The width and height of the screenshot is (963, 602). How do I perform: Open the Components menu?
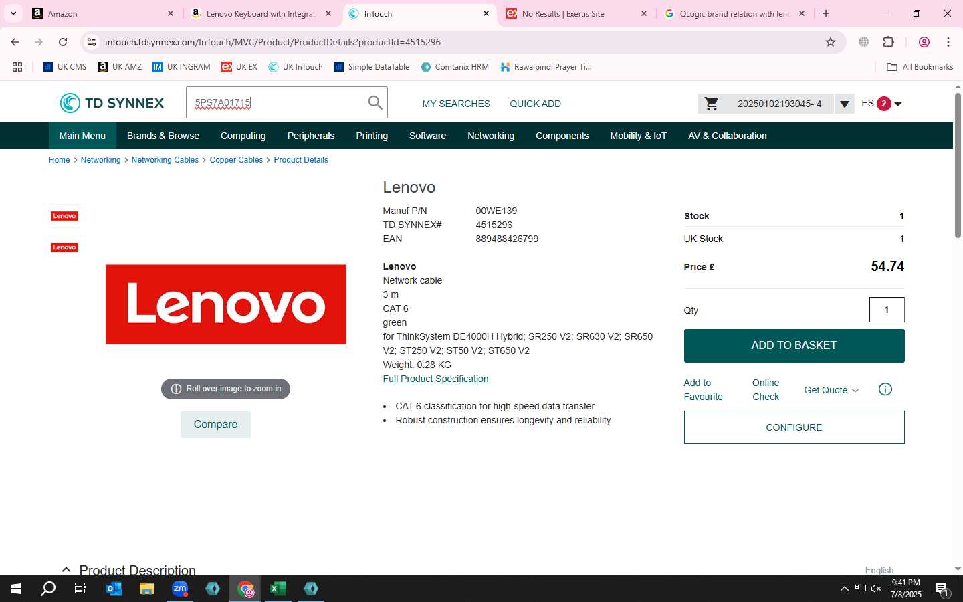562,136
